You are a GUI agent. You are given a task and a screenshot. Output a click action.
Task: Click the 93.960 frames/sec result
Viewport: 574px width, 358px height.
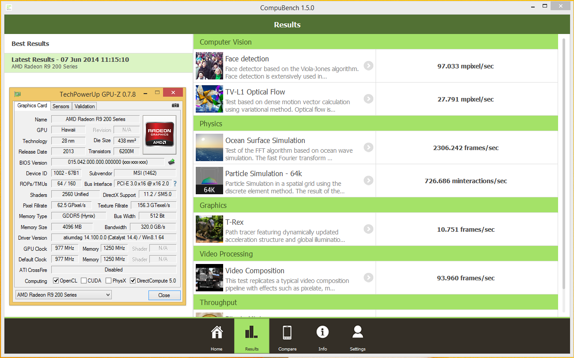coord(466,278)
